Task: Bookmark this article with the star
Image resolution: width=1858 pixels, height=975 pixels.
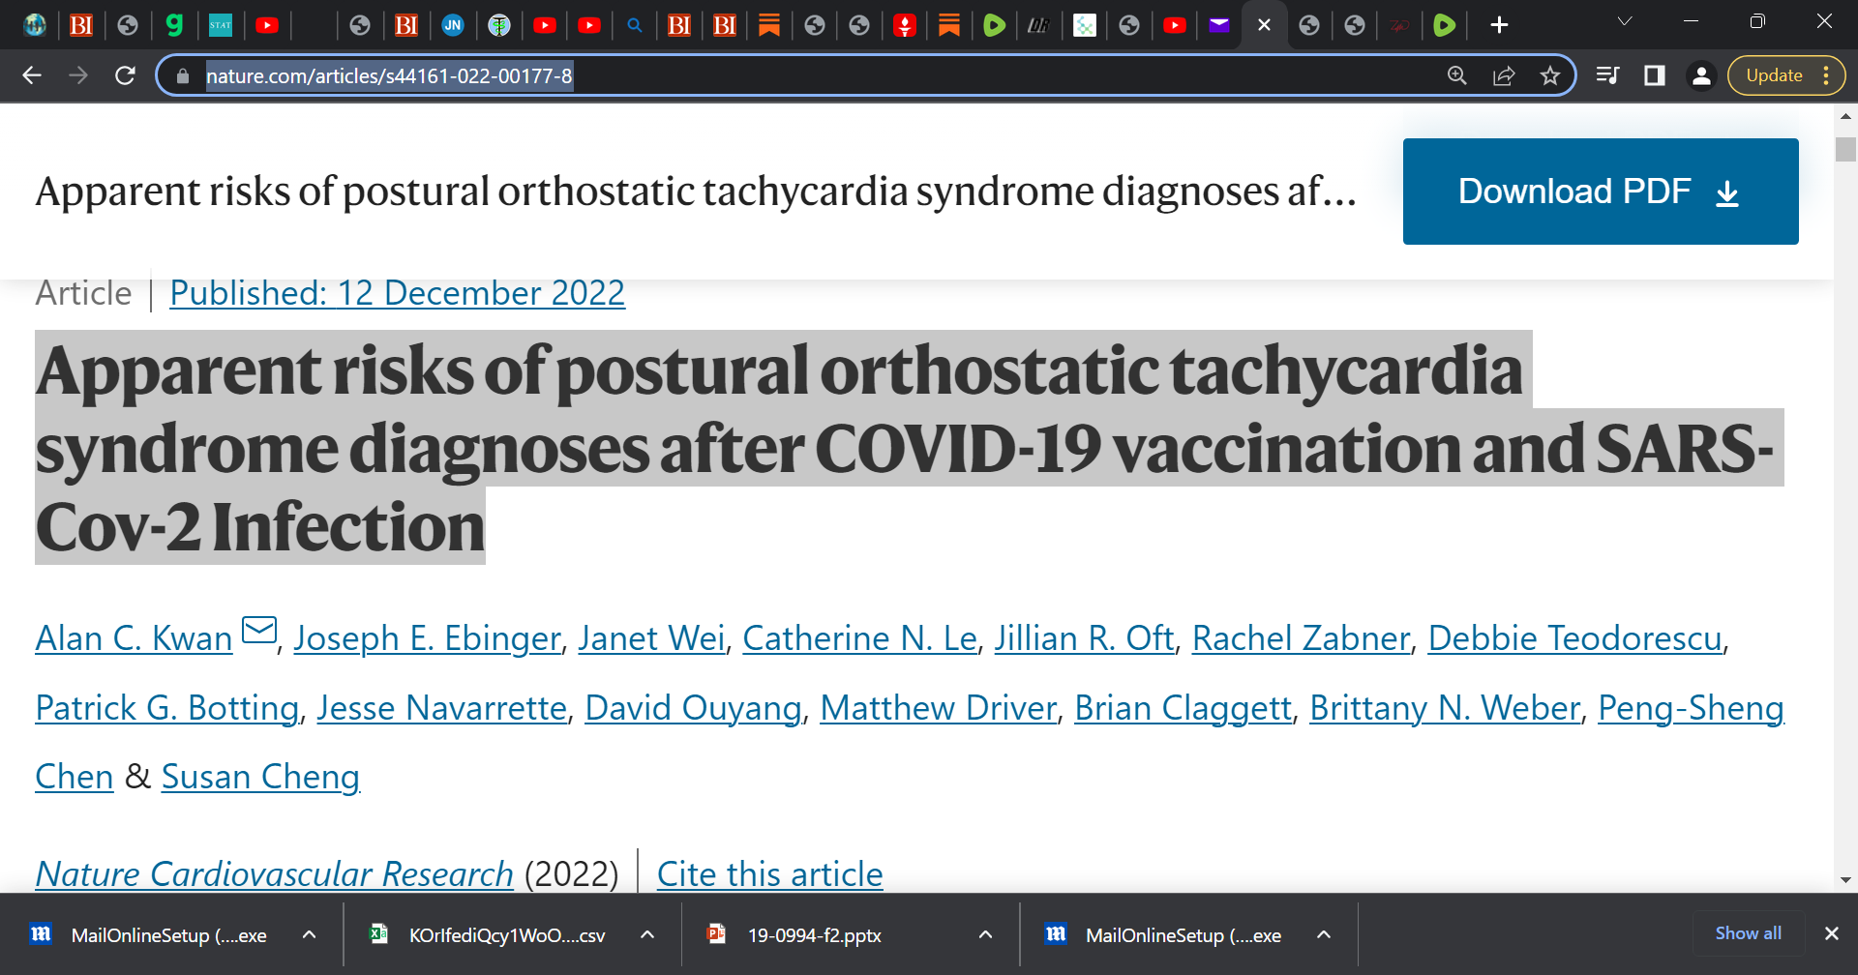Action: click(1550, 75)
